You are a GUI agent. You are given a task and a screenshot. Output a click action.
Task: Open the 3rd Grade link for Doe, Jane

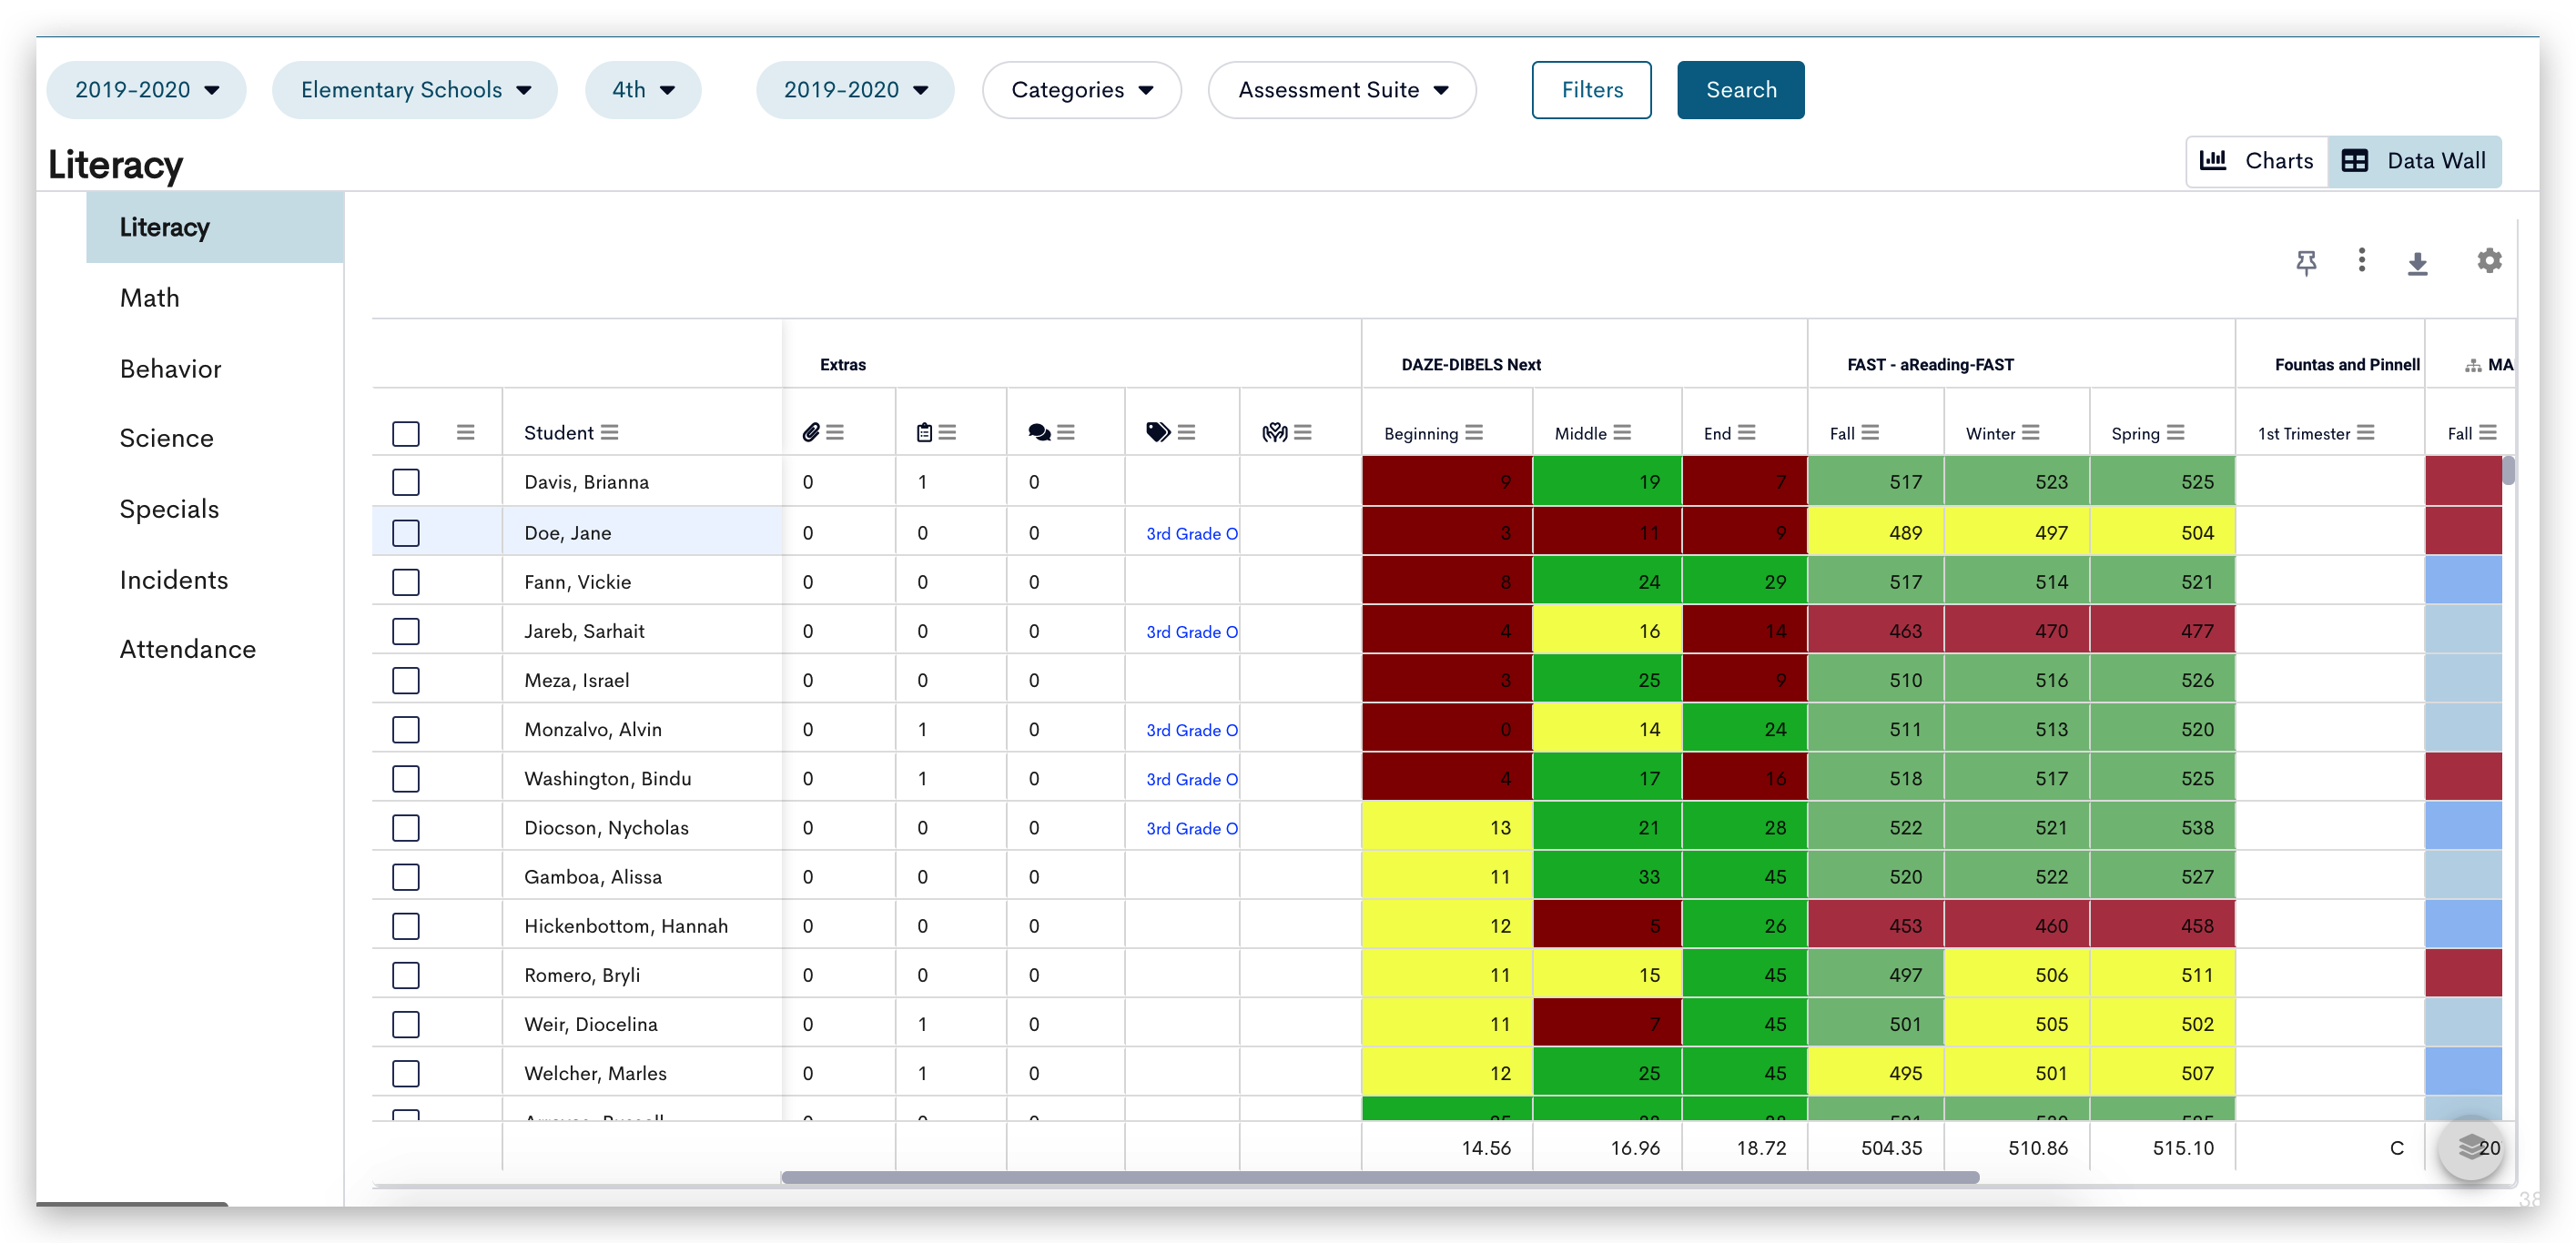pos(1191,533)
